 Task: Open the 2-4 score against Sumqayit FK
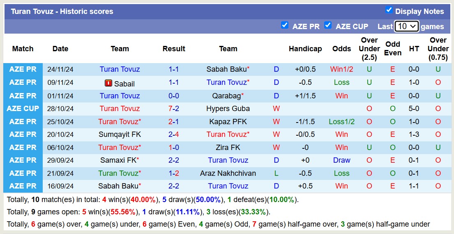coord(173,134)
